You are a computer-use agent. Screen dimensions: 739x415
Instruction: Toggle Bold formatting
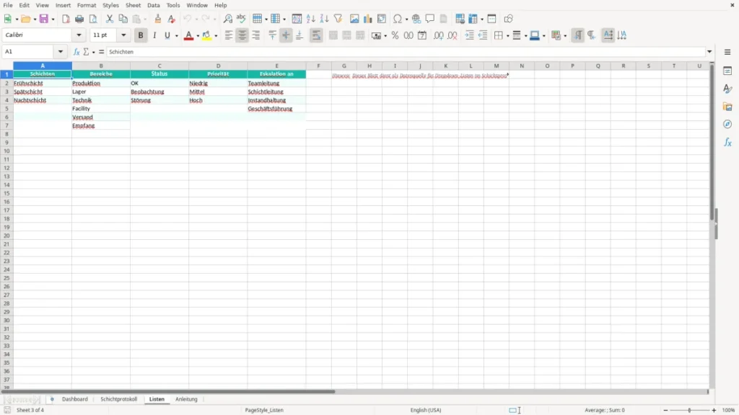[141, 35]
